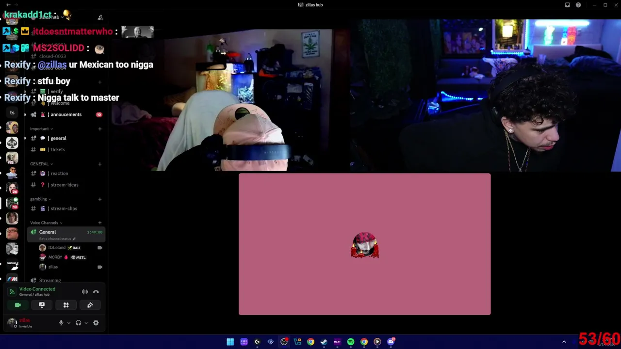Image resolution: width=621 pixels, height=349 pixels.
Task: Open Spotify from the taskbar
Action: [351, 342]
